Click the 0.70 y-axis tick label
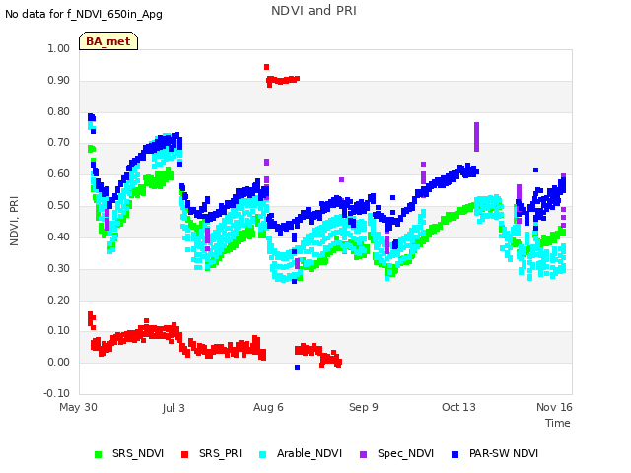 59,142
